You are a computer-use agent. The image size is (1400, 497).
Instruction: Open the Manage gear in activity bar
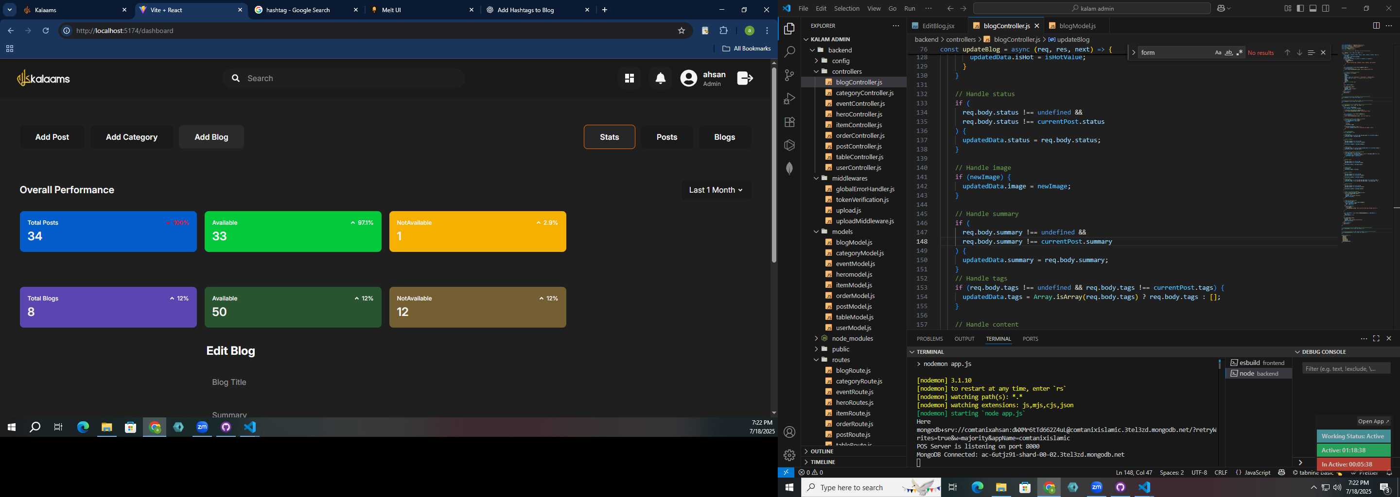point(789,455)
